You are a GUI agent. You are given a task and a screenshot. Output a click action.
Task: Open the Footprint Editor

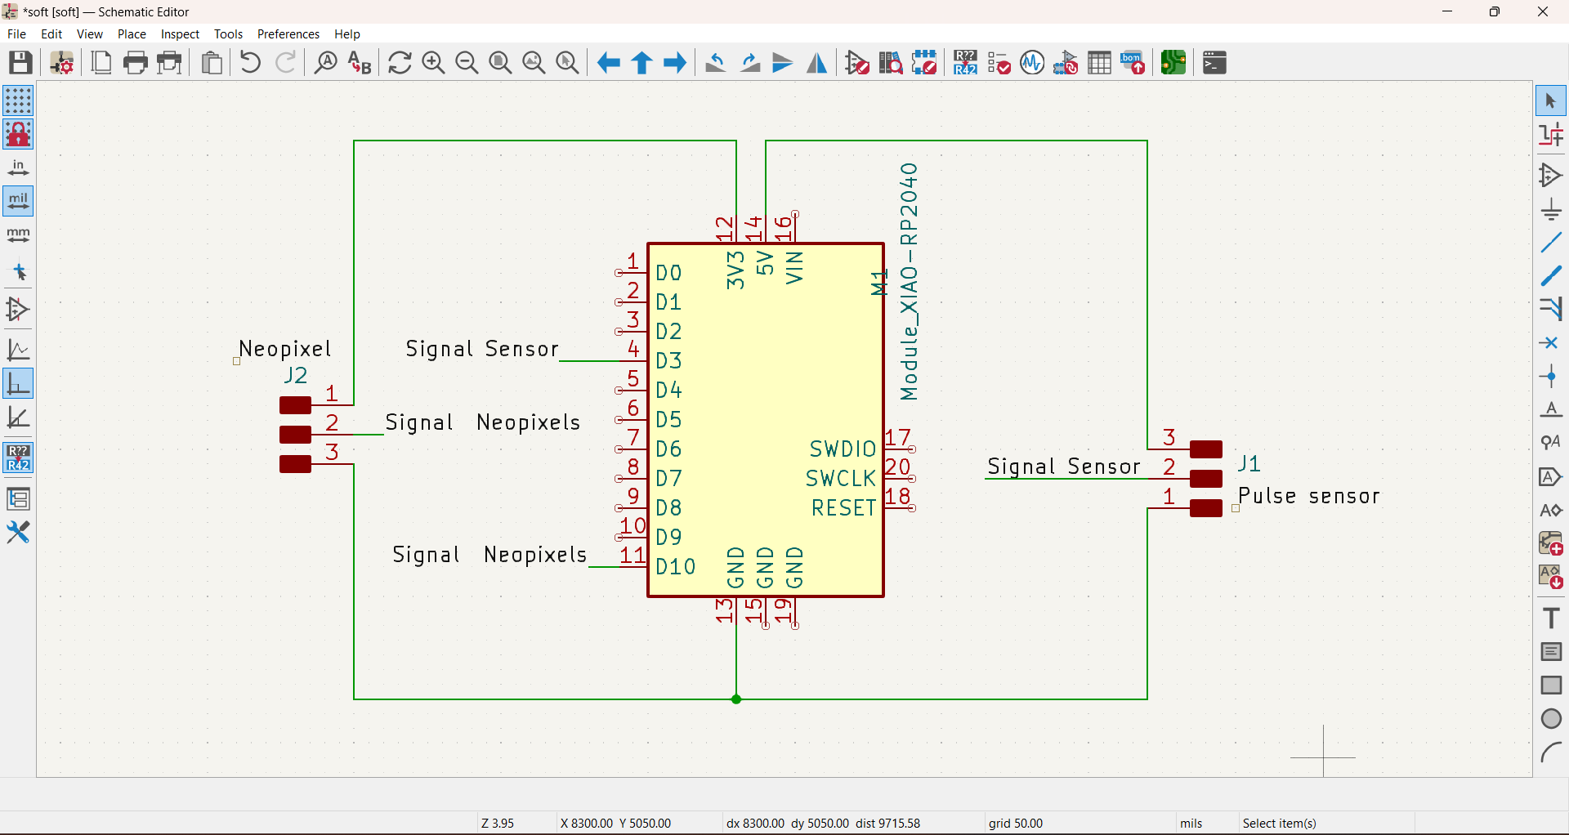click(x=924, y=63)
